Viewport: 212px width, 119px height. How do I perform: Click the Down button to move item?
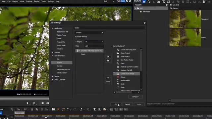108,82
